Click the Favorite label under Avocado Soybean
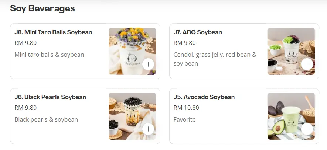Image resolution: width=327 pixels, height=150 pixels. [x=184, y=119]
